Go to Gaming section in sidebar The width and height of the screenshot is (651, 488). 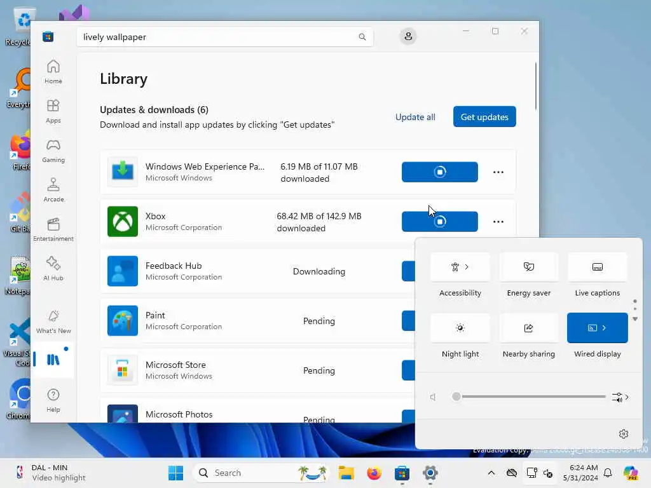click(x=53, y=151)
